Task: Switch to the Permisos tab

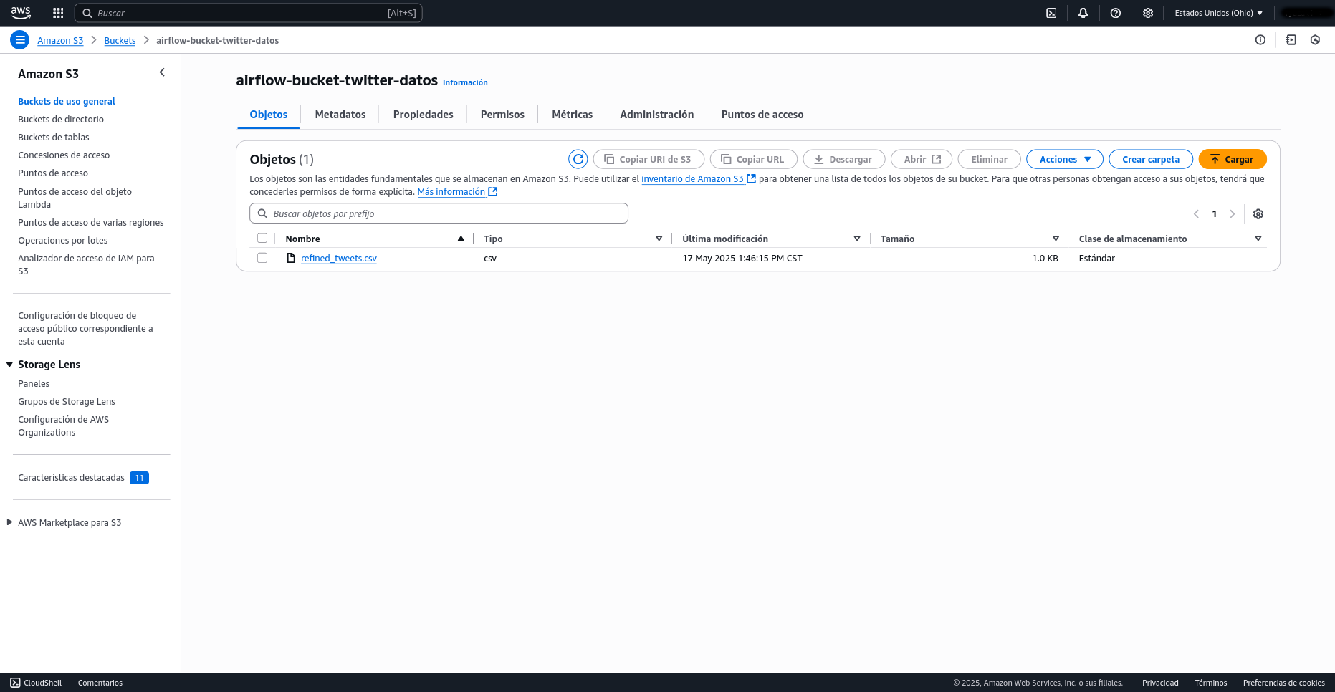Action: tap(502, 115)
